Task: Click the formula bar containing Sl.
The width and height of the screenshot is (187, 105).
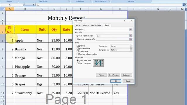Action: click(x=109, y=5)
